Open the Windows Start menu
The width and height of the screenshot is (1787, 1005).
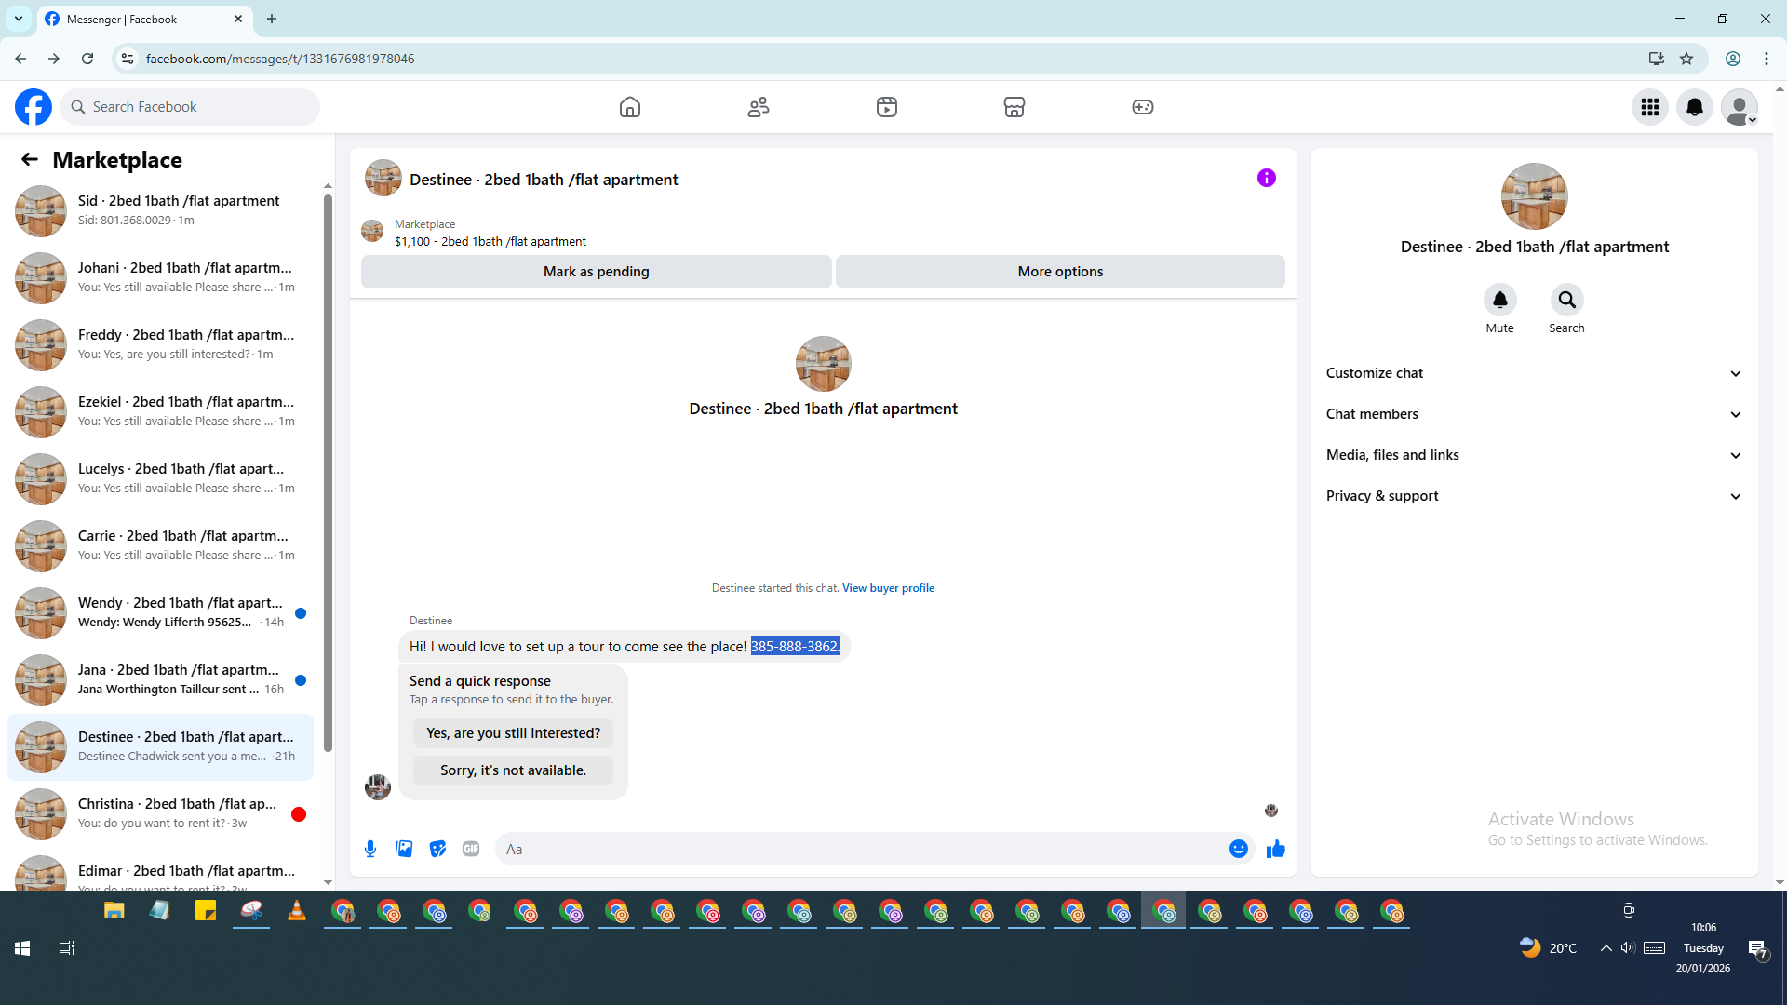coord(22,948)
